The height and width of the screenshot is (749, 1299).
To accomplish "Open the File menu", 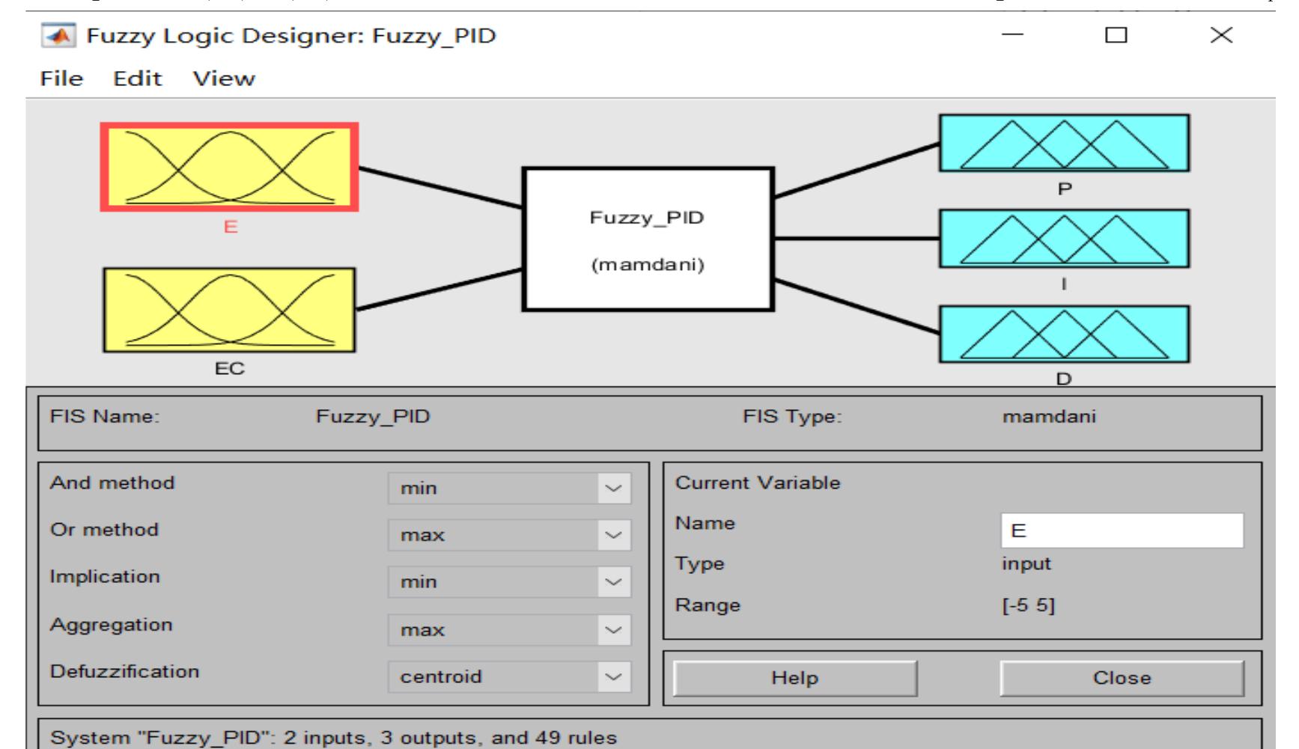I will click(61, 79).
